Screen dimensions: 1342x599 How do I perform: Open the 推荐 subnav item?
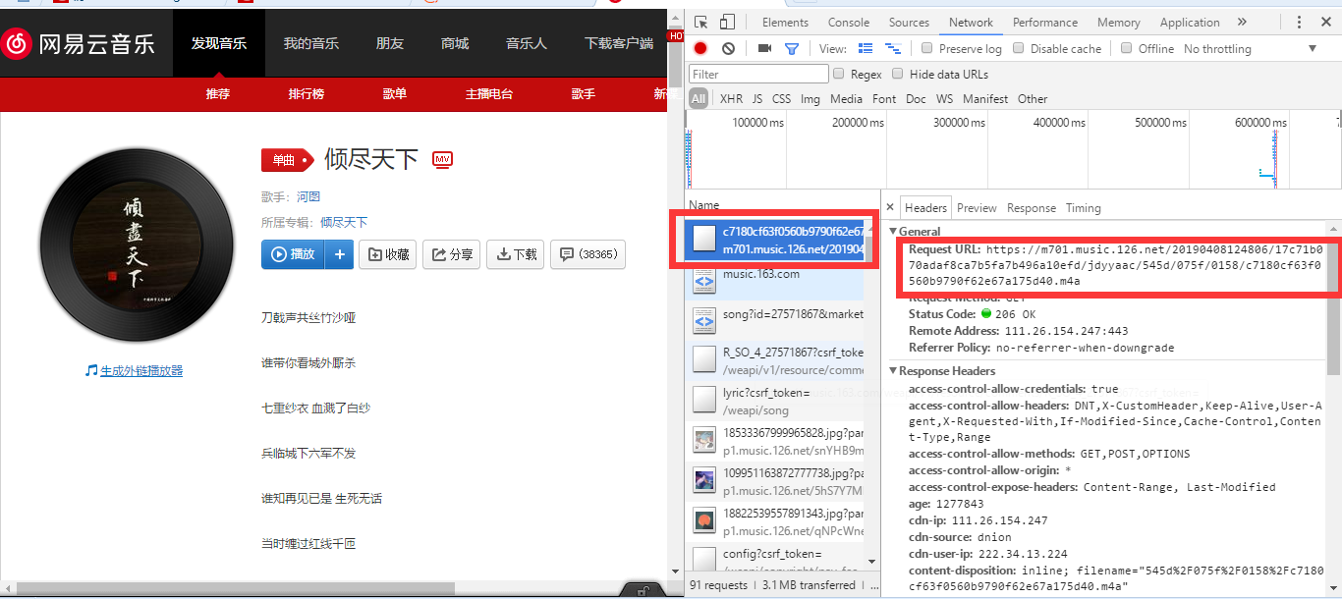(x=218, y=94)
